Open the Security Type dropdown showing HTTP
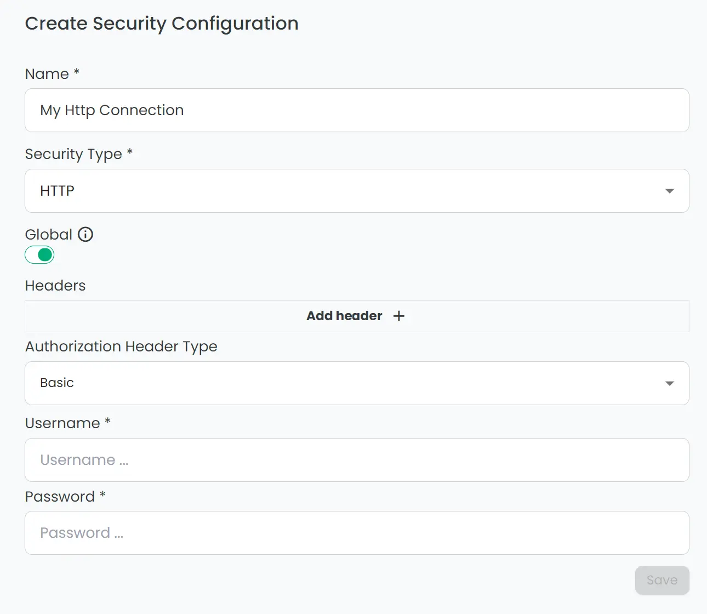This screenshot has height=614, width=707. point(357,191)
